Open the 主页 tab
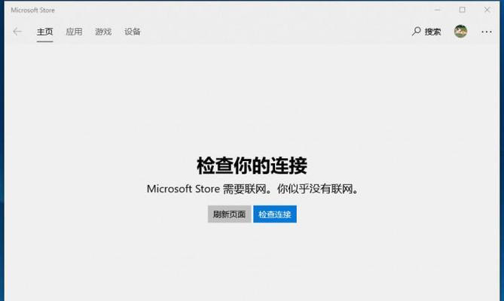 [x=44, y=32]
